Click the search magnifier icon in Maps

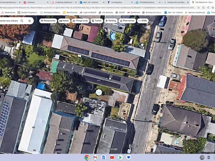[x=22, y=21]
